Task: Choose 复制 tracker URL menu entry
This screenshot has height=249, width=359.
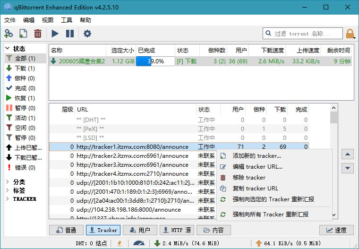Action: pyautogui.click(x=274, y=189)
